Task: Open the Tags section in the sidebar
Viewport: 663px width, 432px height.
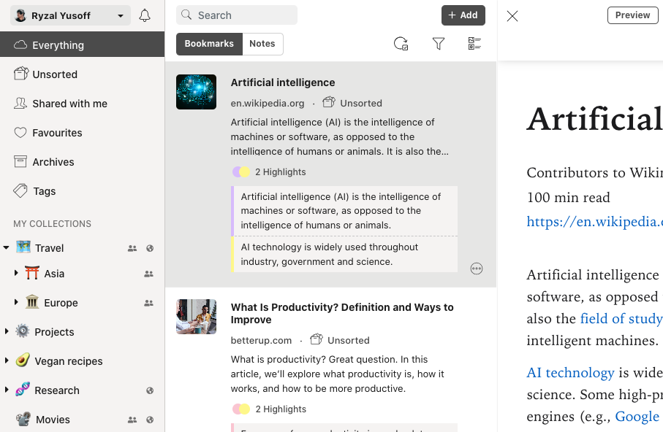Action: [44, 190]
